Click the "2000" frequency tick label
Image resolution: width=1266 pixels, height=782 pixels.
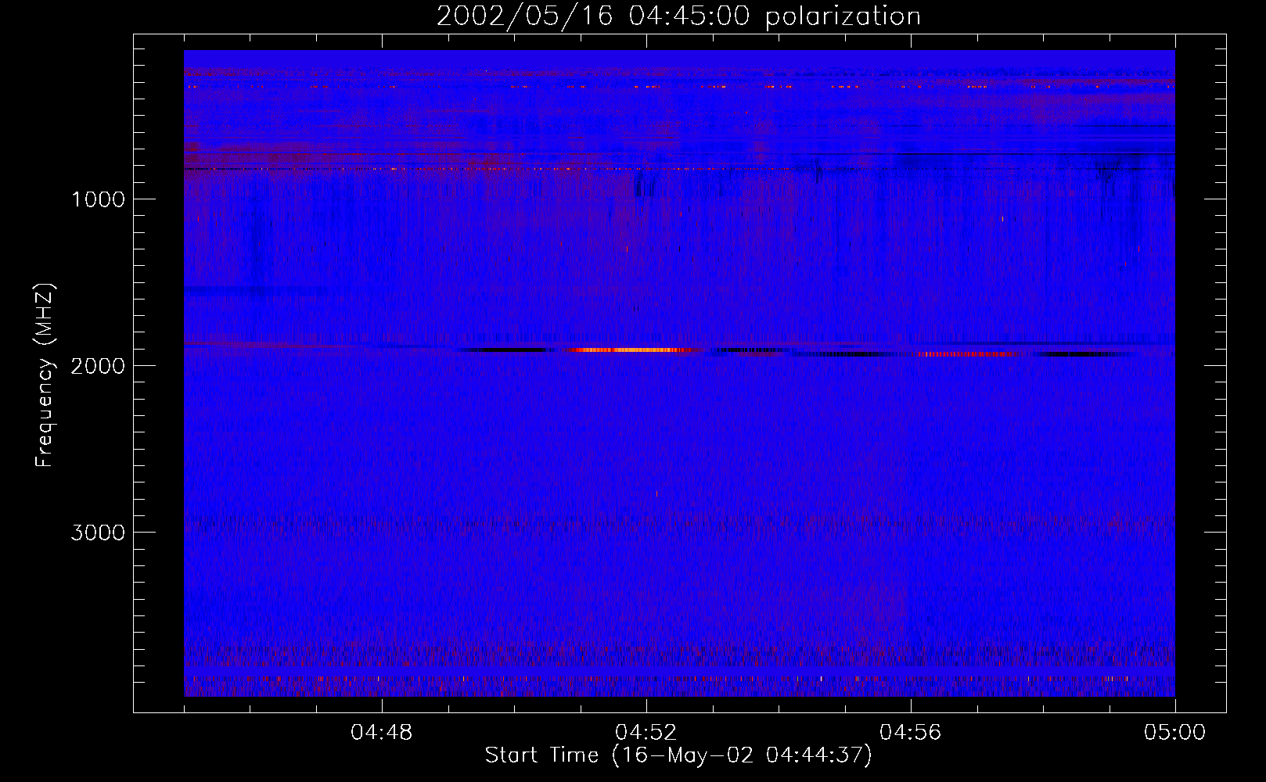[x=98, y=366]
